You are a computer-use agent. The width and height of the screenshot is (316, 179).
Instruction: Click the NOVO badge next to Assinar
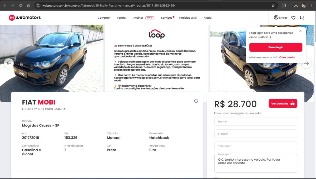pyautogui.click(x=150, y=18)
